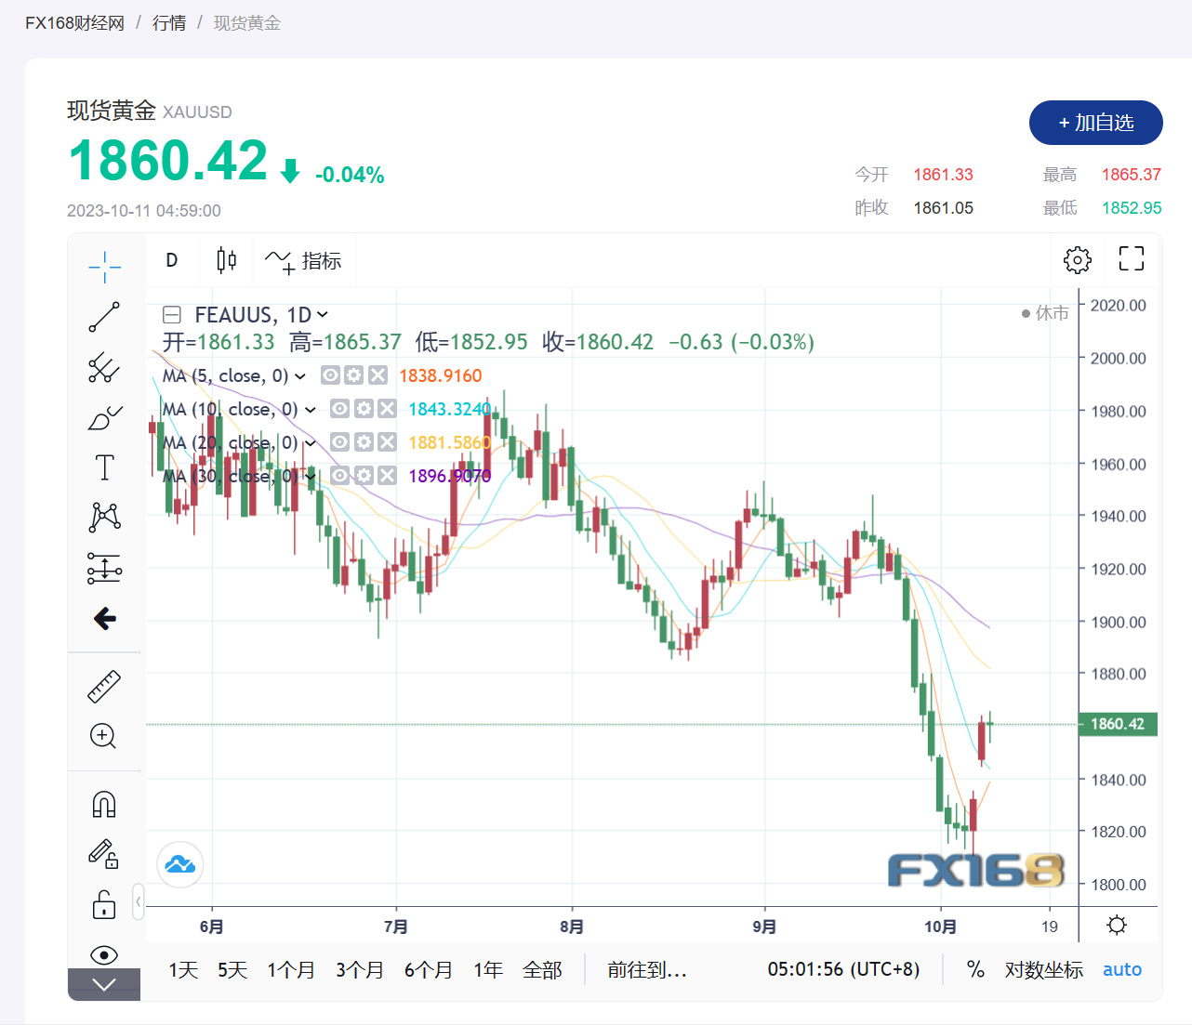Screen dimensions: 1192x1025
Task: Toggle visibility of the MA(5) indicator
Action: click(x=329, y=375)
